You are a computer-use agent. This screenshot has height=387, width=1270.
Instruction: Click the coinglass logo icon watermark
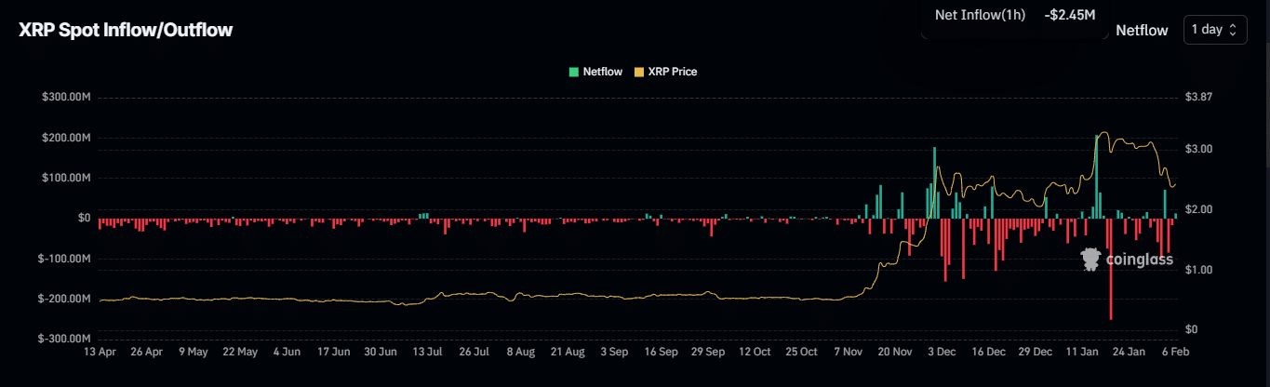point(1090,259)
